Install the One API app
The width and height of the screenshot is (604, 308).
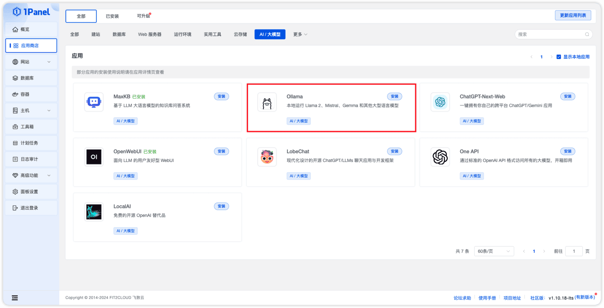point(568,151)
